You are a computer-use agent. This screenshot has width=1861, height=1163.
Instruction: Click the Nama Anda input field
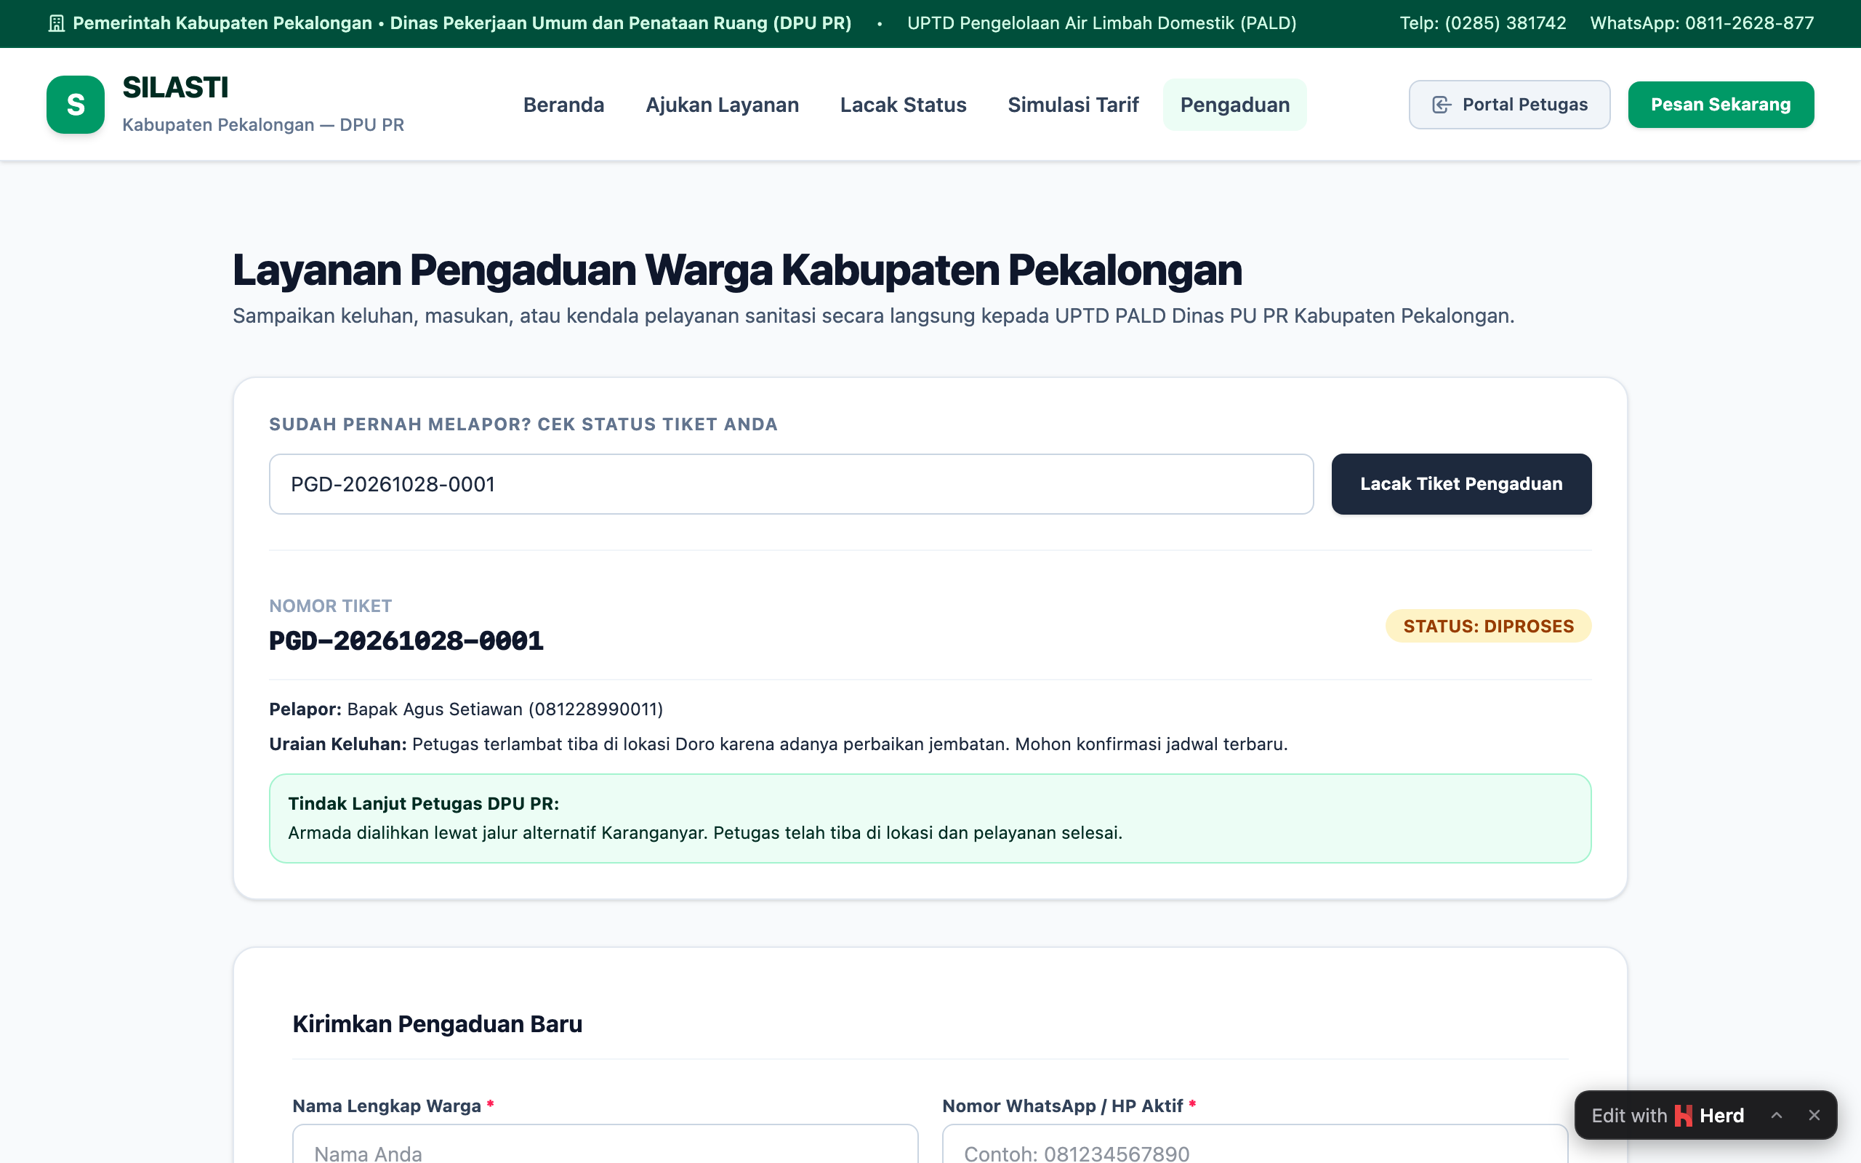pos(606,1145)
